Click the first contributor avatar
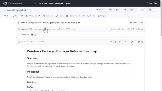The image size is (162, 91). [x=32, y=35]
